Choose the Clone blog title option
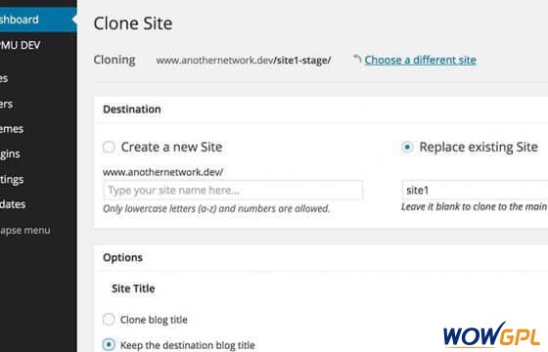Image resolution: width=548 pixels, height=352 pixels. coord(109,319)
